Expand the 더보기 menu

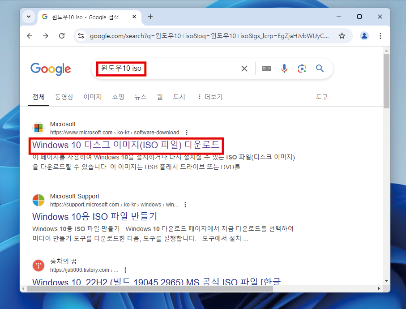[210, 97]
